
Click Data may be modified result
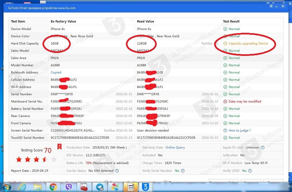pos(245,101)
